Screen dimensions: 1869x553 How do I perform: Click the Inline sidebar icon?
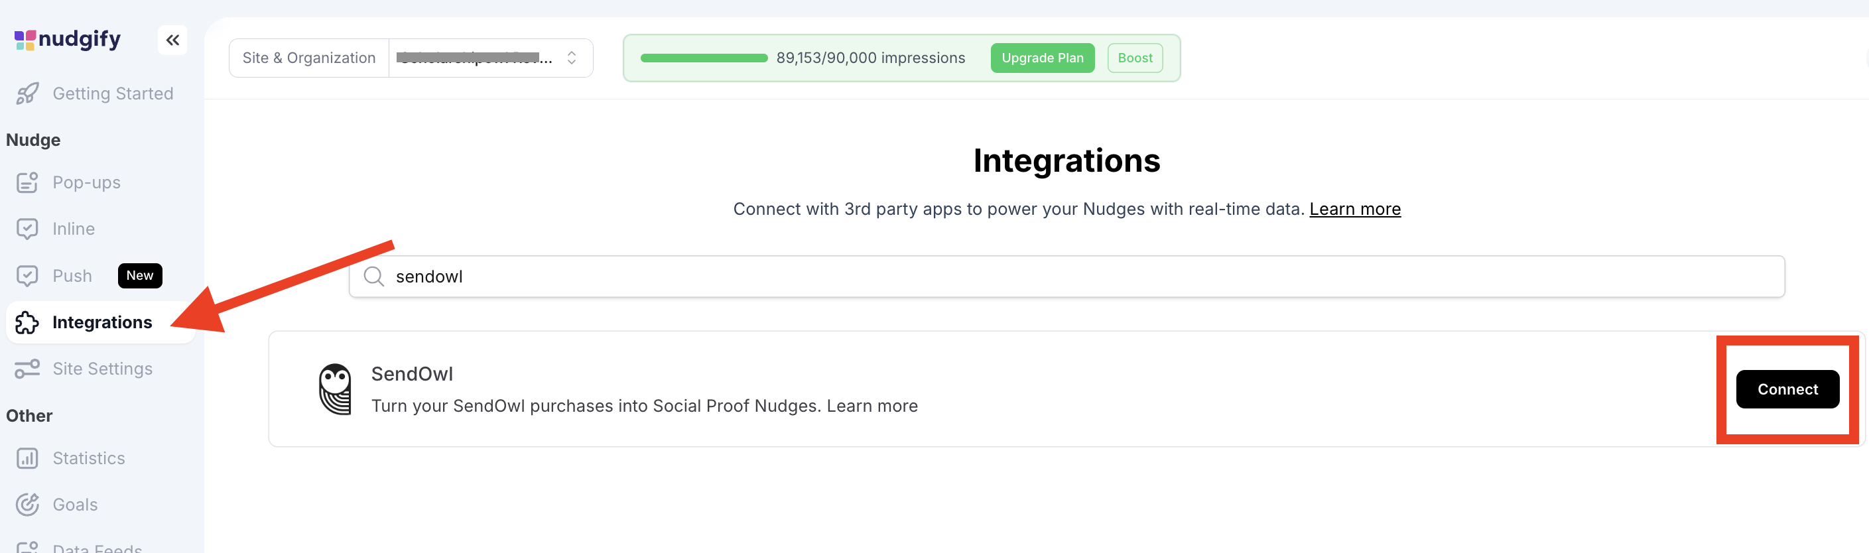[x=28, y=229]
